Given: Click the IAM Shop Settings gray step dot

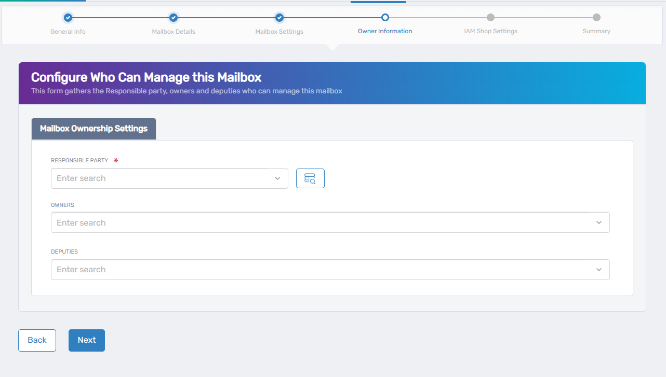Looking at the screenshot, I should 490,18.
